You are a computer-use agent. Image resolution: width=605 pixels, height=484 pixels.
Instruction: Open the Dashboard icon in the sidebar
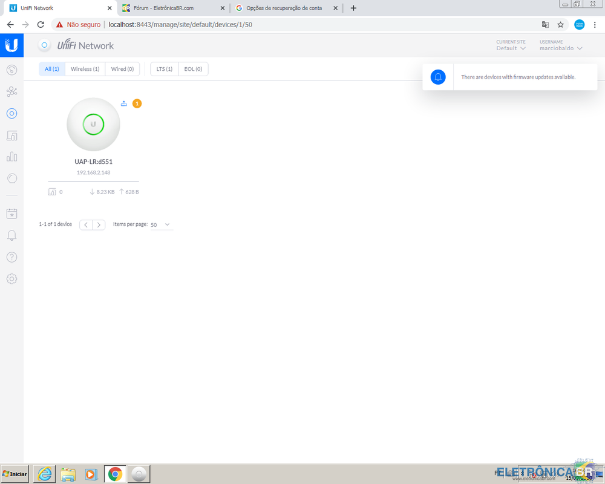tap(11, 70)
